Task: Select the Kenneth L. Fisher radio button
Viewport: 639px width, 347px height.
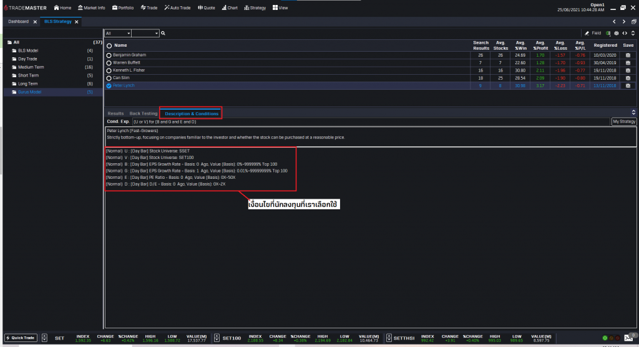Action: pyautogui.click(x=109, y=71)
